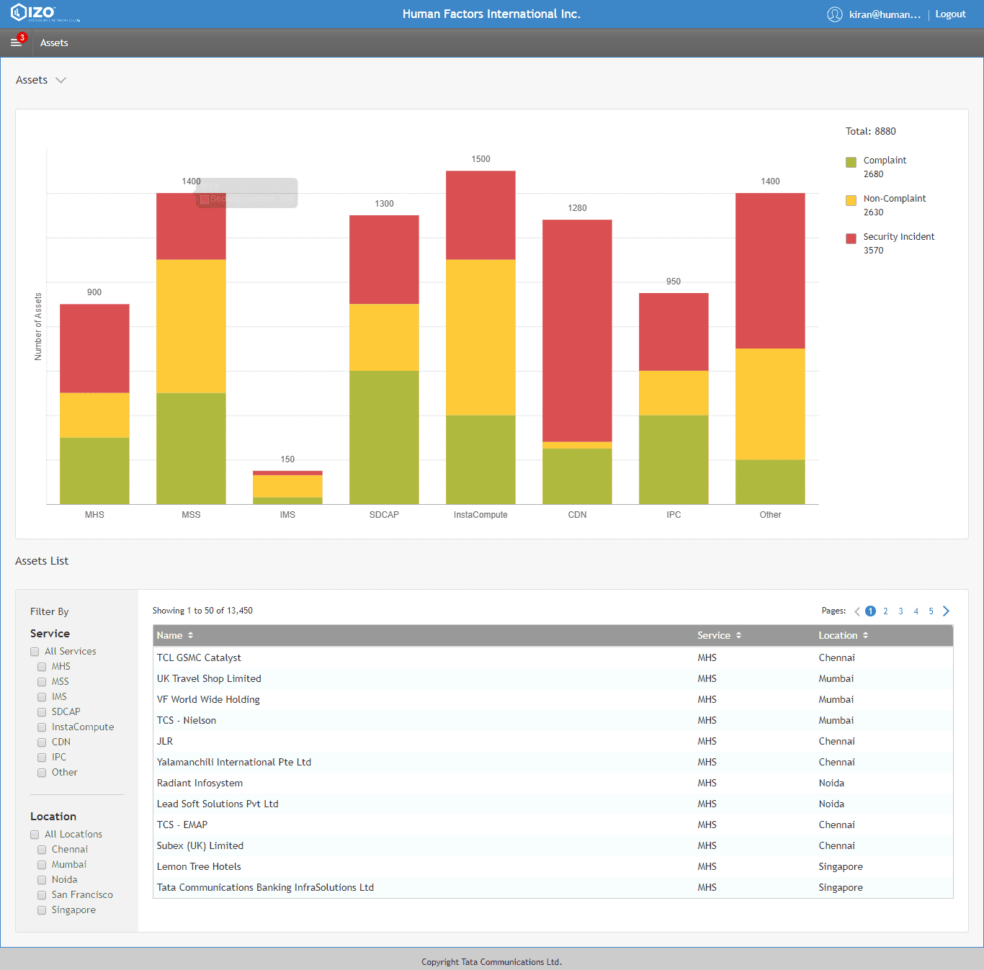Click the TCS - EMAP row
This screenshot has width=984, height=970.
click(553, 825)
